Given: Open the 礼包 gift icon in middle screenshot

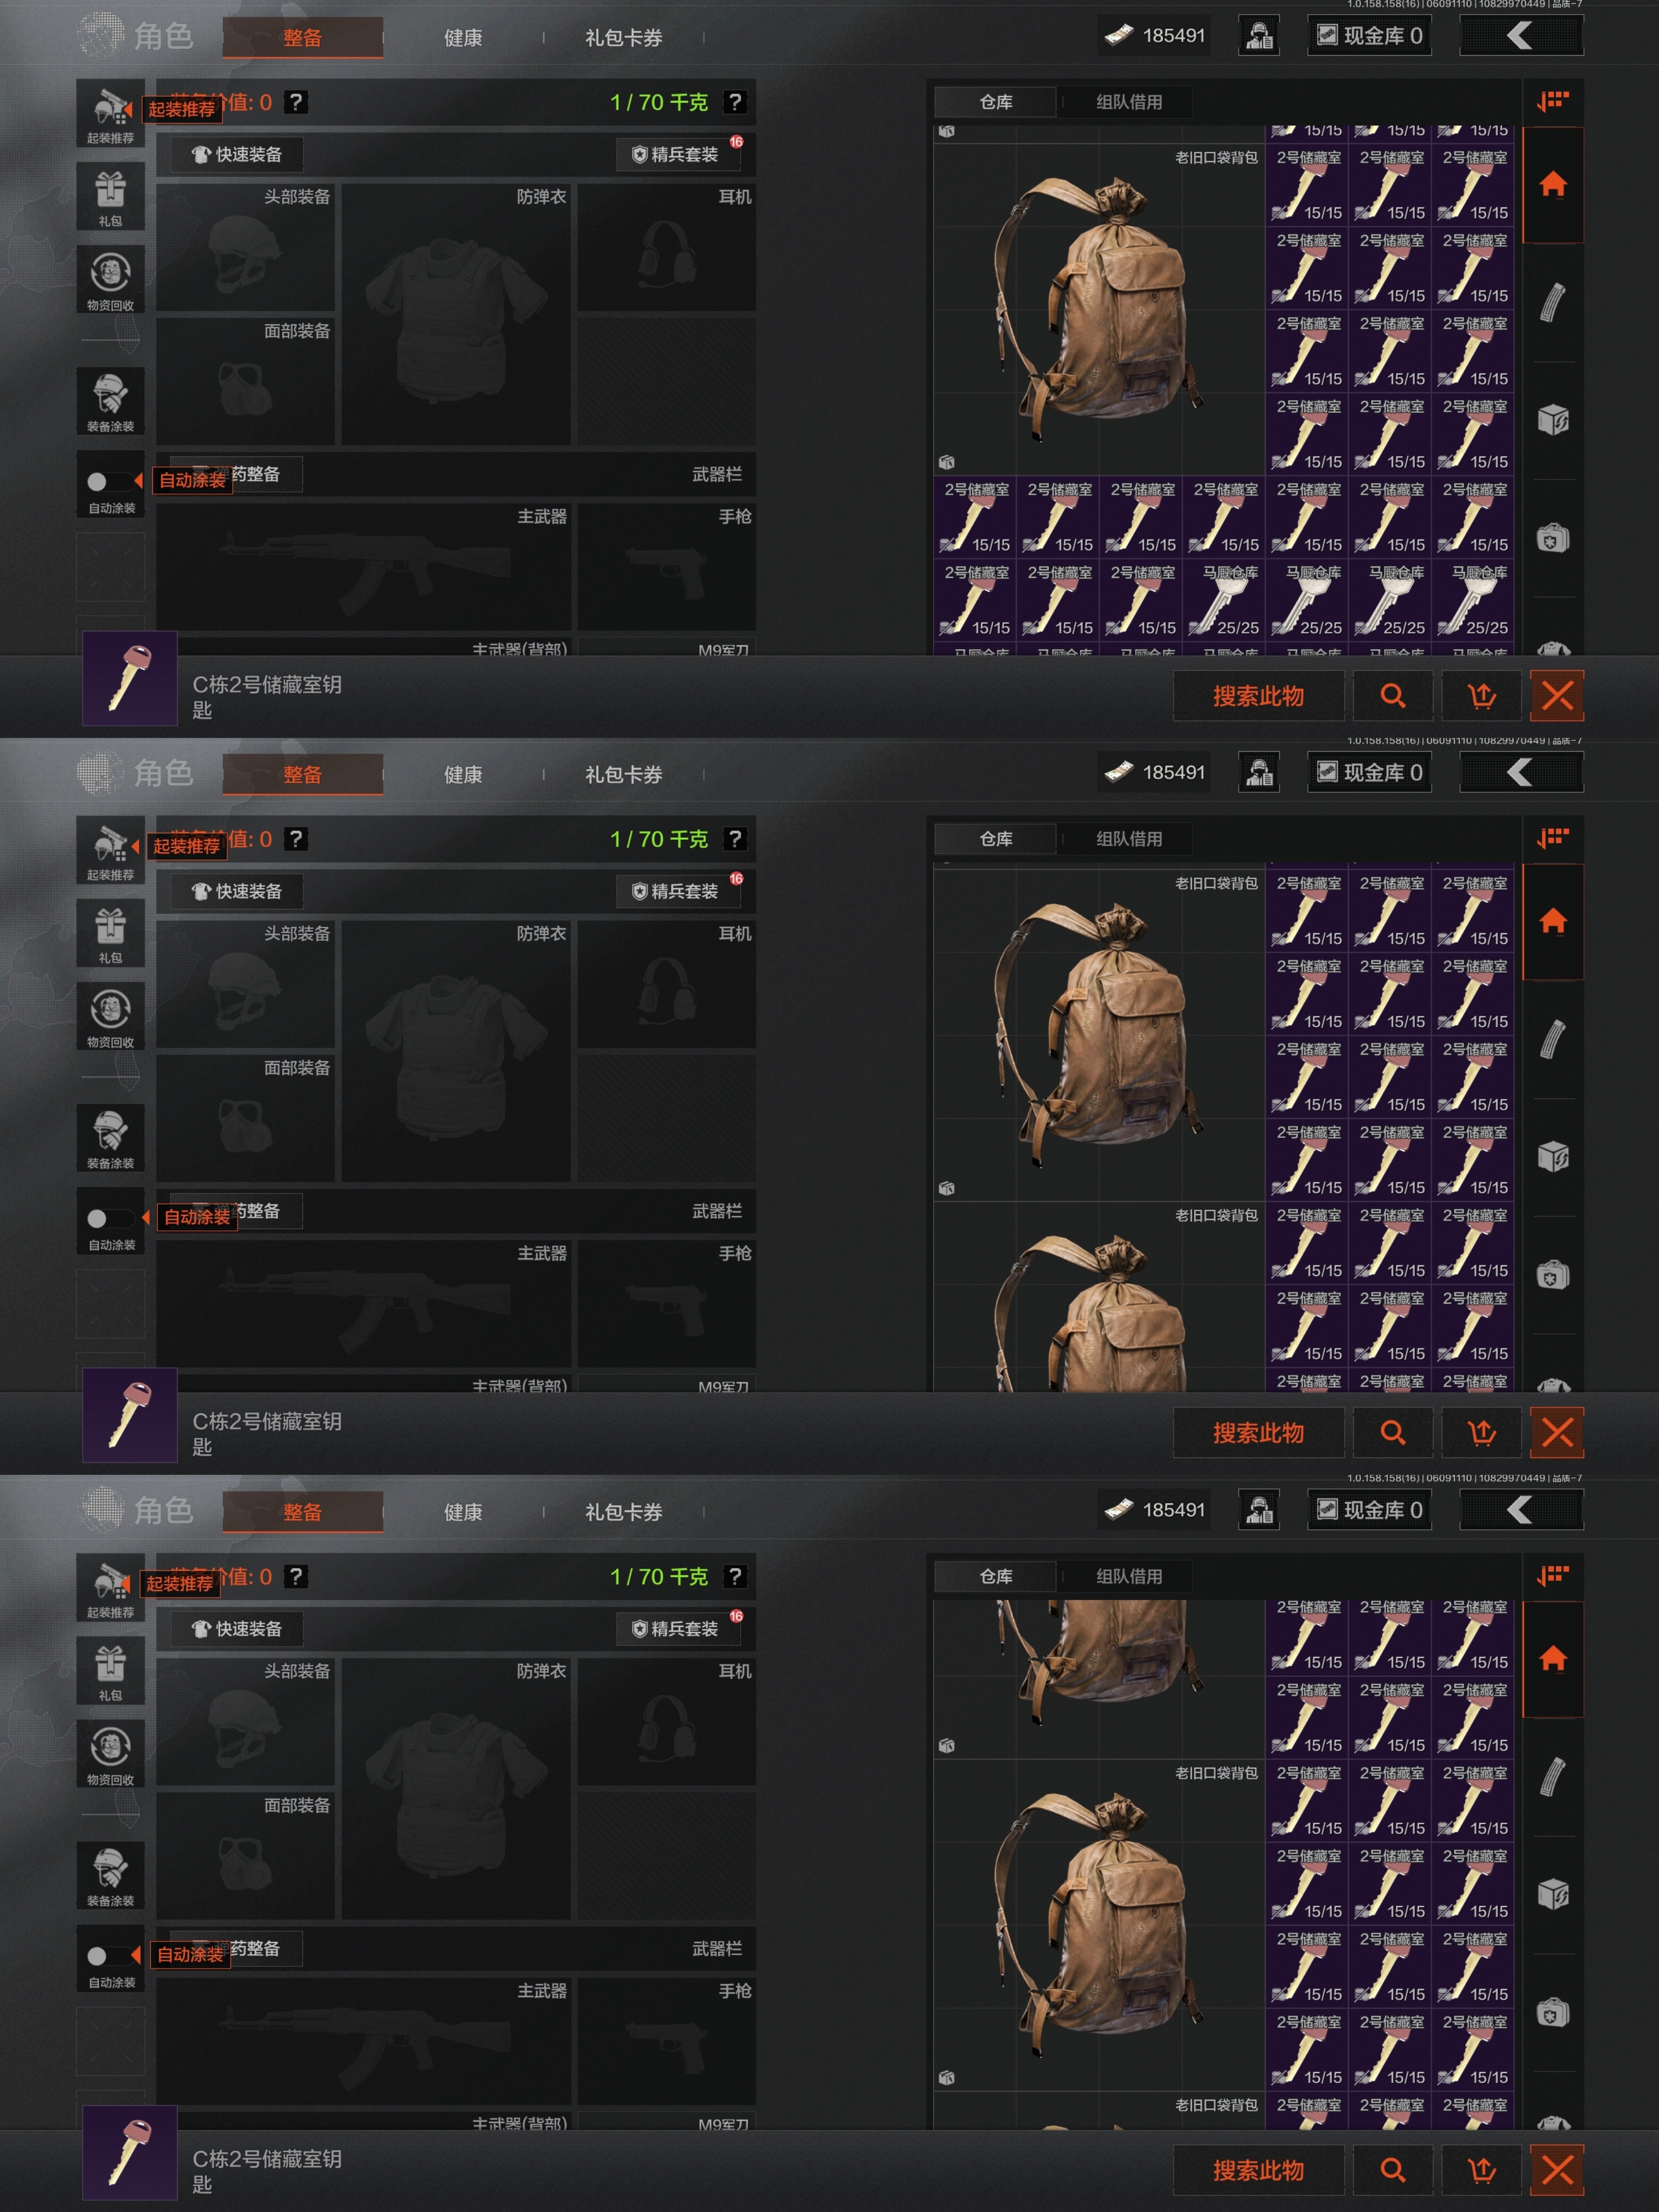Looking at the screenshot, I should tap(110, 932).
